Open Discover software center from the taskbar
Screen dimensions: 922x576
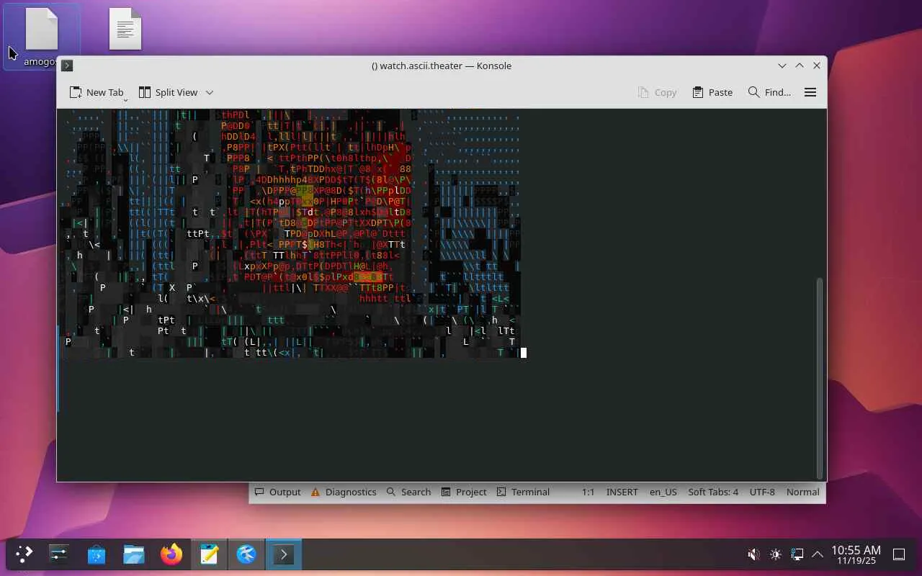[97, 554]
